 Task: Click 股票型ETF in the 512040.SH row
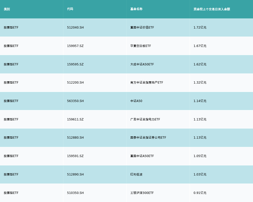tap(11, 28)
